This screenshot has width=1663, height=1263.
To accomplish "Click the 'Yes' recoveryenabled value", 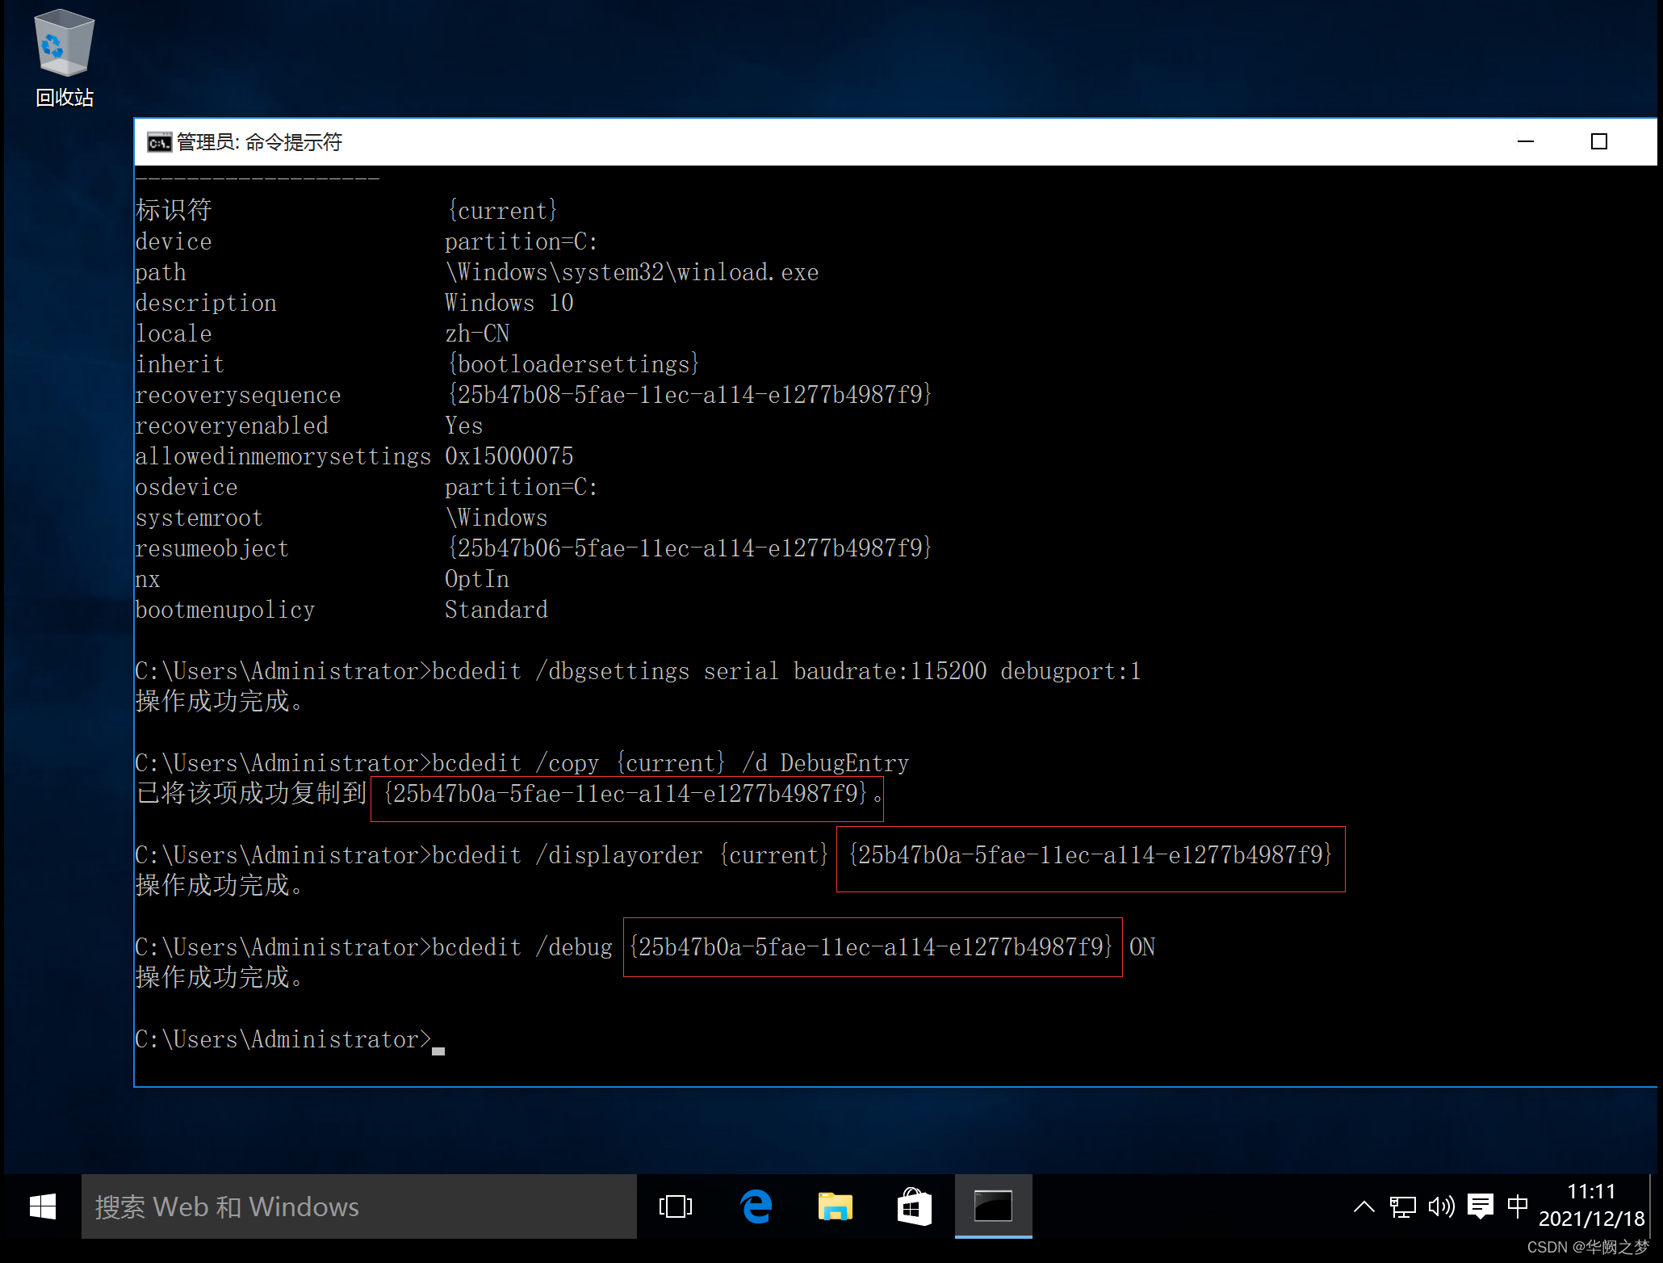I will click(463, 426).
